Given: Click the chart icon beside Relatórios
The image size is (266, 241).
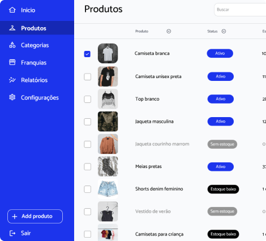Looking at the screenshot, I should pyautogui.click(x=12, y=80).
